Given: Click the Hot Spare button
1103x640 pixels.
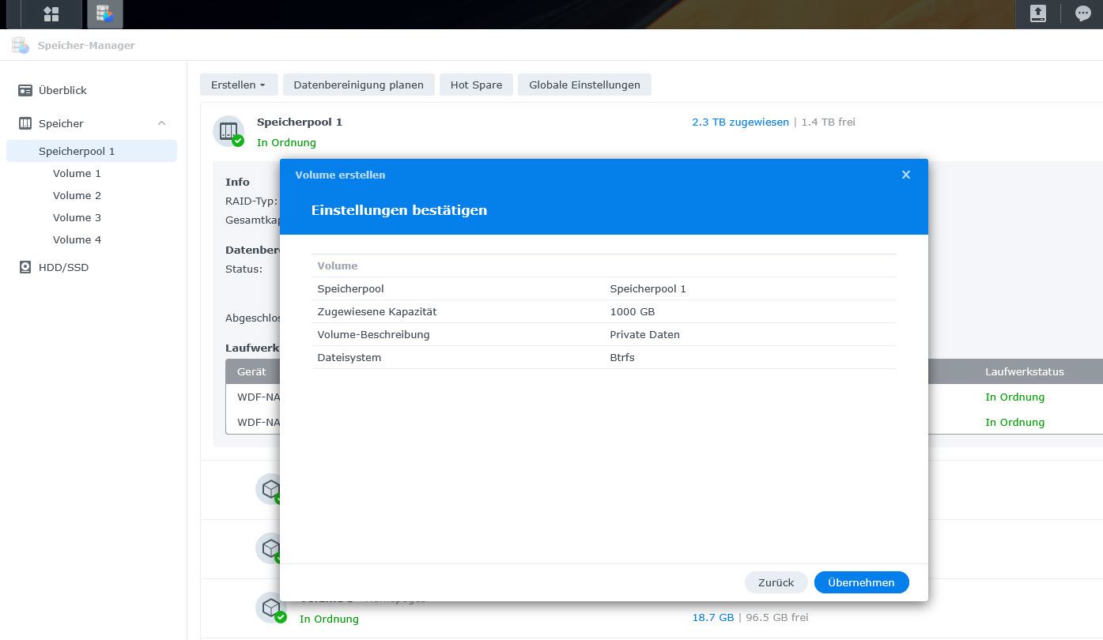Looking at the screenshot, I should (x=476, y=85).
